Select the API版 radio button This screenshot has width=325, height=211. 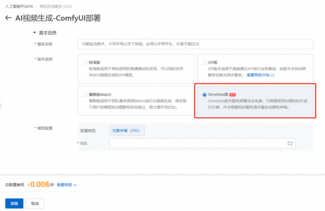point(205,63)
